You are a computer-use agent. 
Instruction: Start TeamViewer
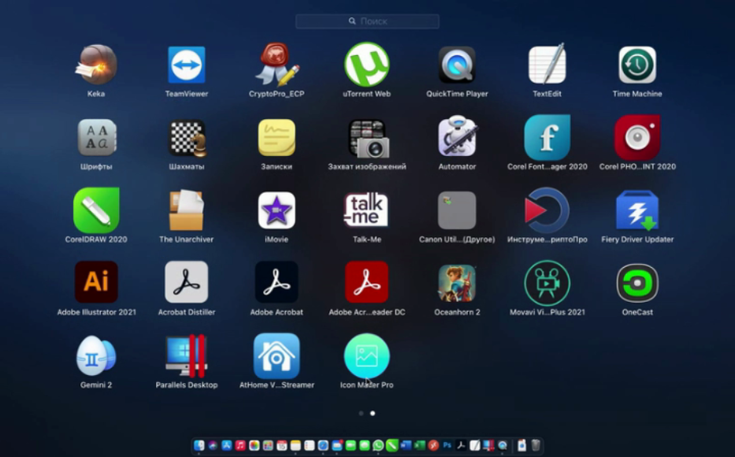click(x=186, y=67)
